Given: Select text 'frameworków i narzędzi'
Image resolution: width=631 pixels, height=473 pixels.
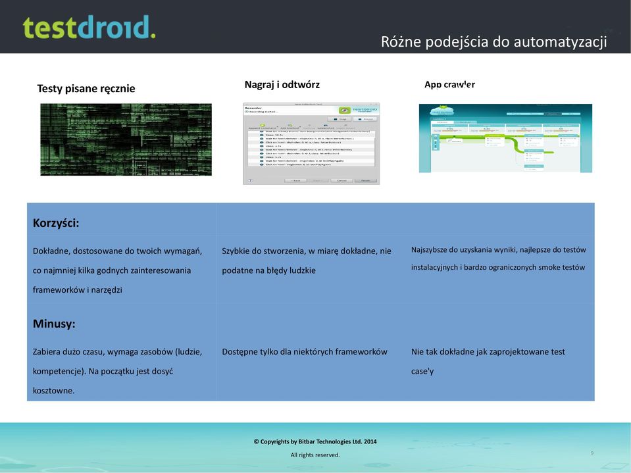Looking at the screenshot, I should coord(77,290).
